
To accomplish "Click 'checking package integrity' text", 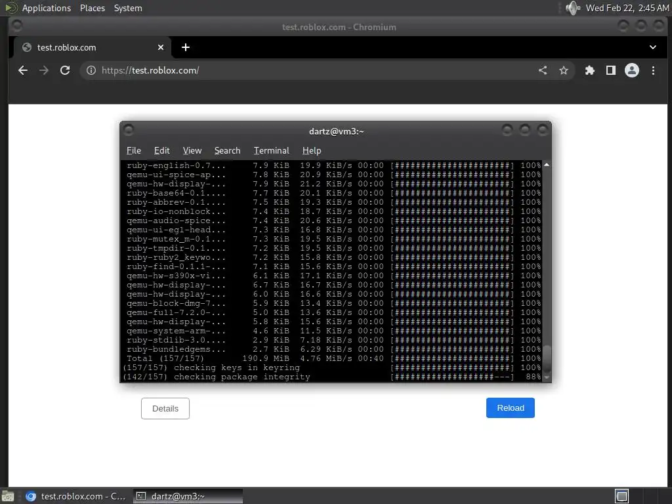I will (241, 377).
